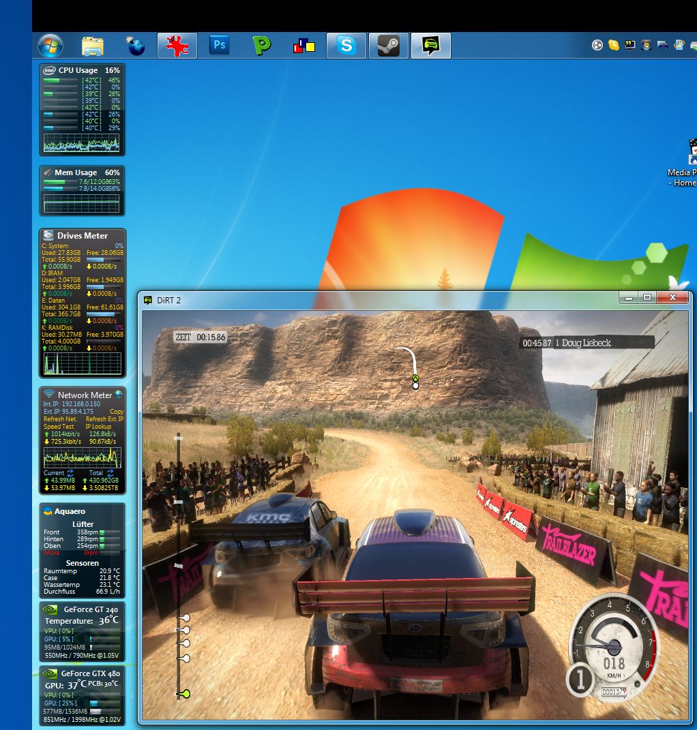
Task: Click the corner arrow minimap in DiRT 2
Action: tap(408, 368)
